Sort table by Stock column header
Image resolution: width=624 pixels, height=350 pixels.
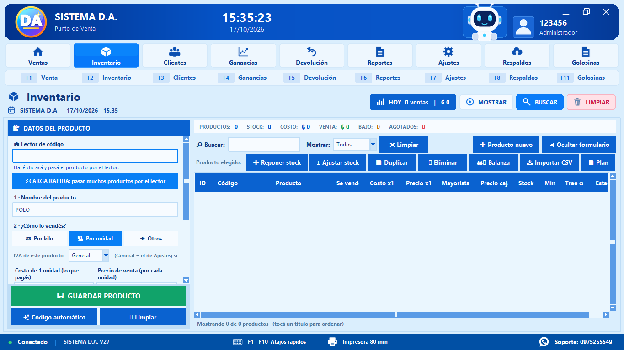click(526, 183)
